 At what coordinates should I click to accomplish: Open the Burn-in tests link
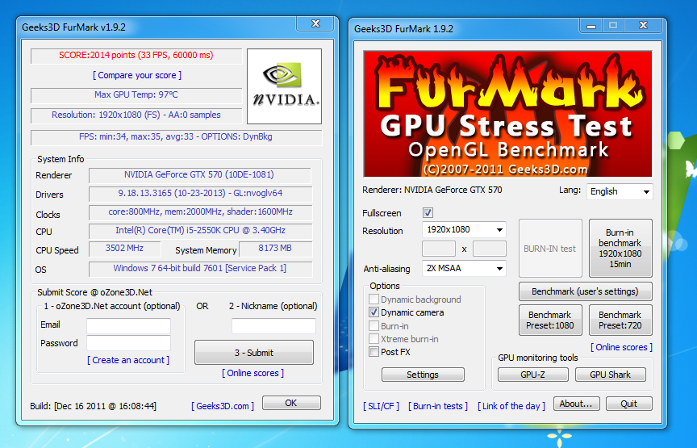(438, 406)
